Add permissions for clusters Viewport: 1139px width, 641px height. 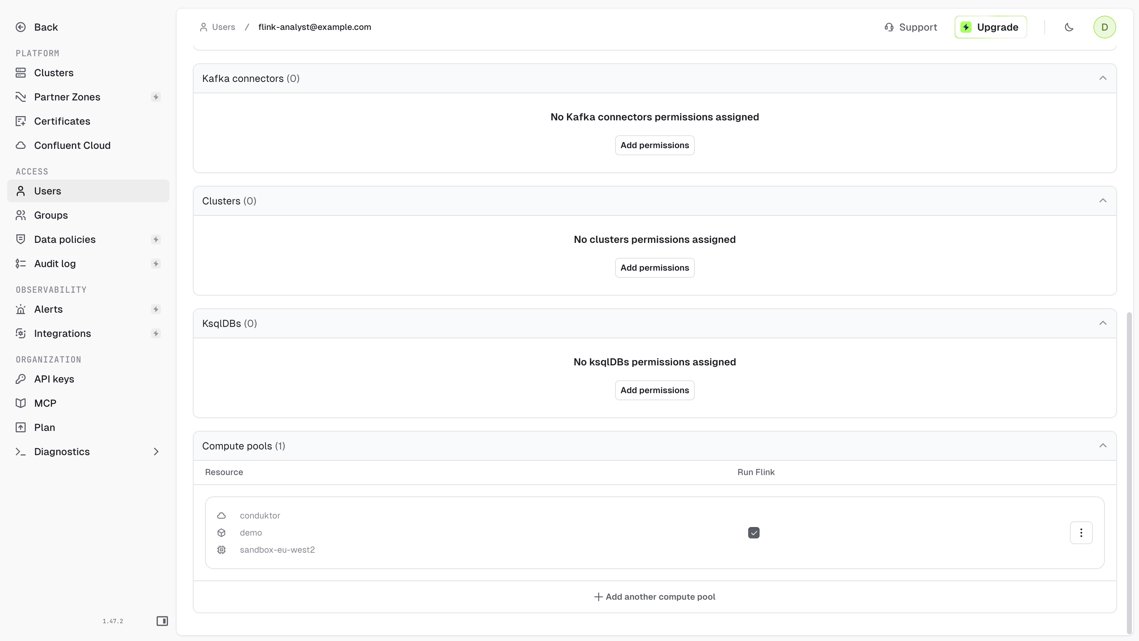click(x=655, y=268)
